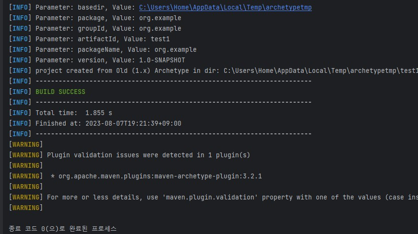Click the Plugin validation issues warning line
Viewport: 418px width, 234px height.
tap(130, 155)
